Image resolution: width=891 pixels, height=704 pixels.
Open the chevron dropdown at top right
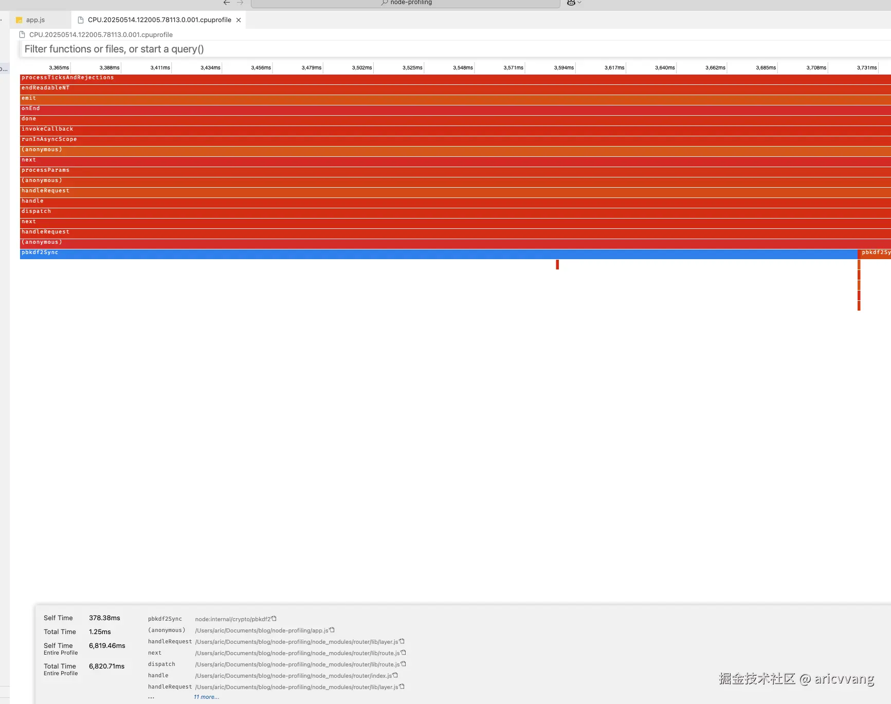[x=580, y=3]
